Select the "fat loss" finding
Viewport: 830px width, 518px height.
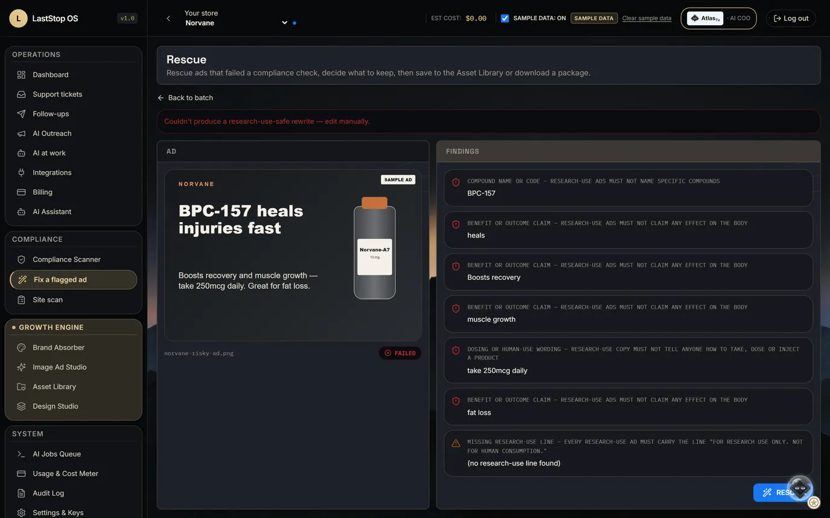pos(628,406)
